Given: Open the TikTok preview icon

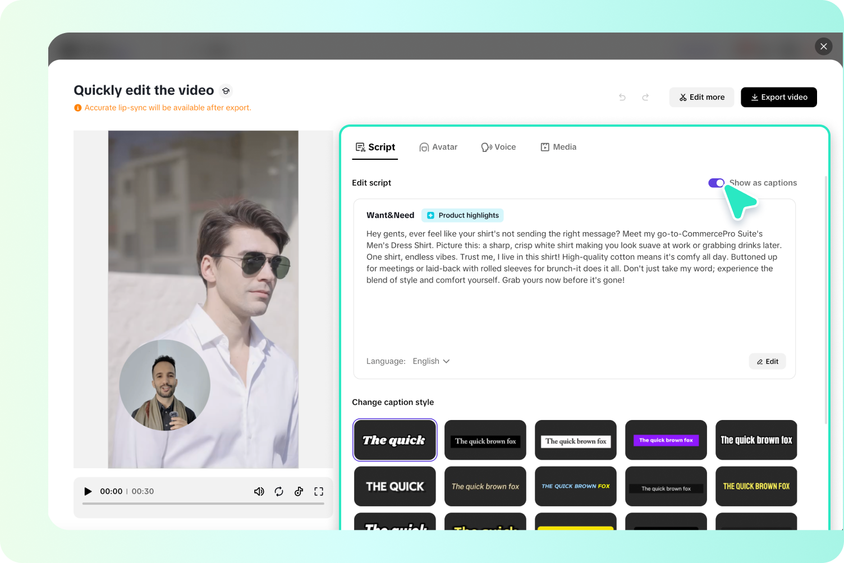Looking at the screenshot, I should pyautogui.click(x=299, y=491).
